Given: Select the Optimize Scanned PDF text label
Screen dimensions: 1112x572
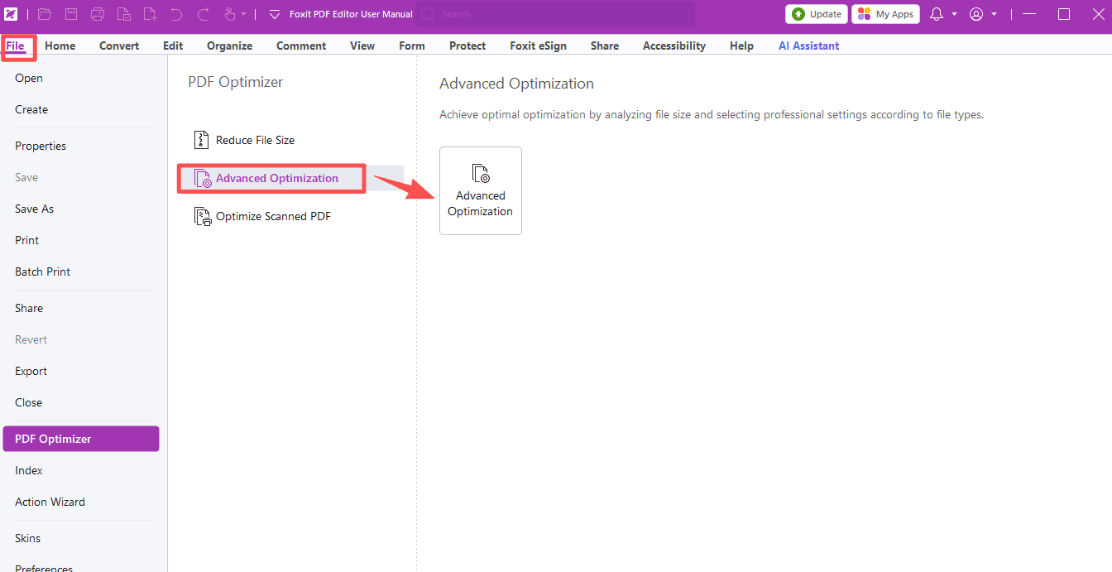Looking at the screenshot, I should 273,217.
